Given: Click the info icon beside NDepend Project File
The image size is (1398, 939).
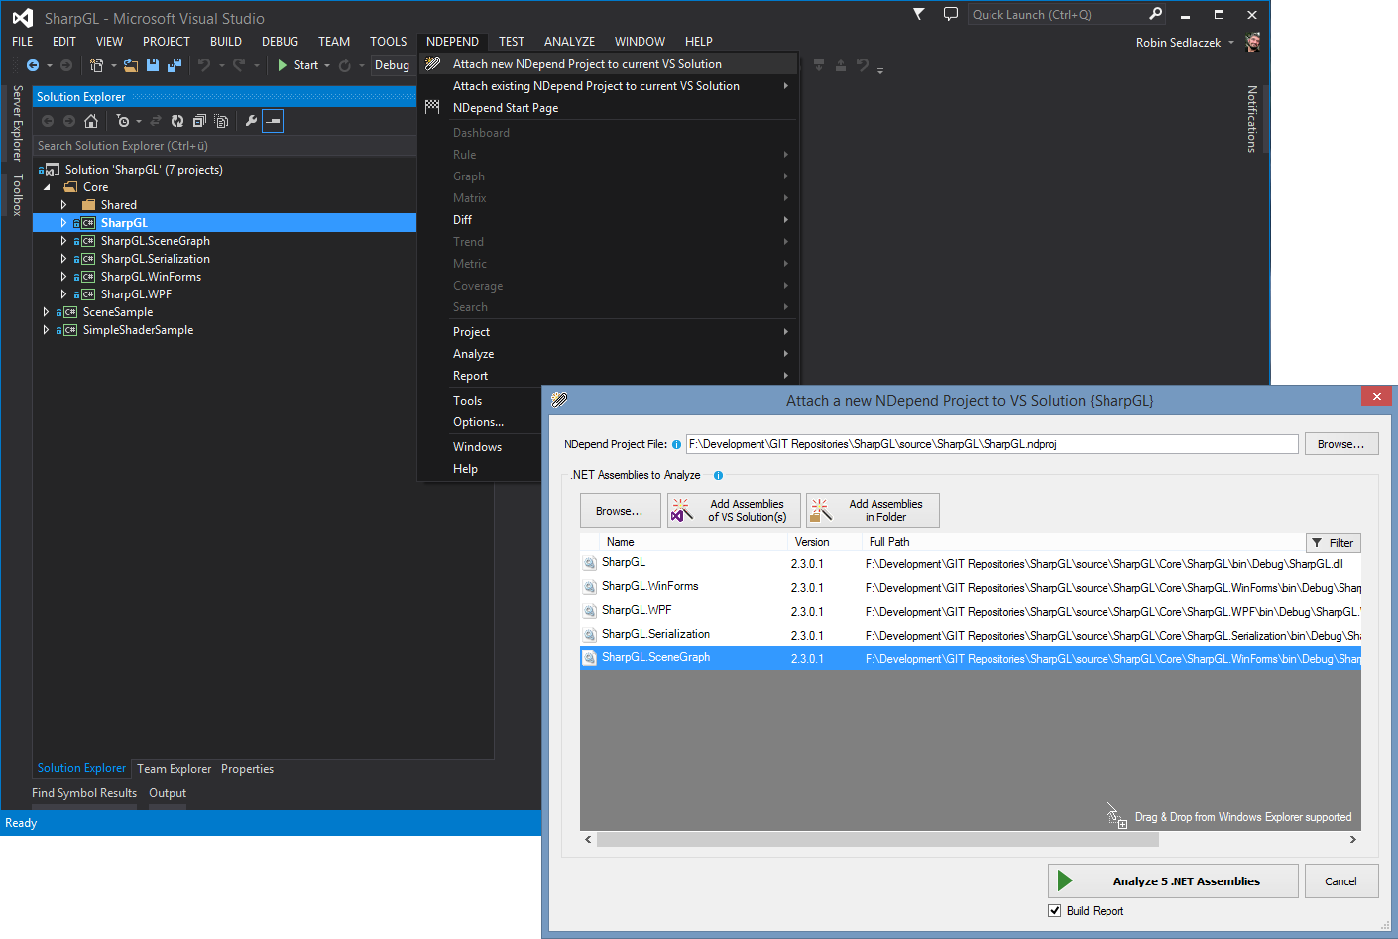Looking at the screenshot, I should (x=677, y=445).
